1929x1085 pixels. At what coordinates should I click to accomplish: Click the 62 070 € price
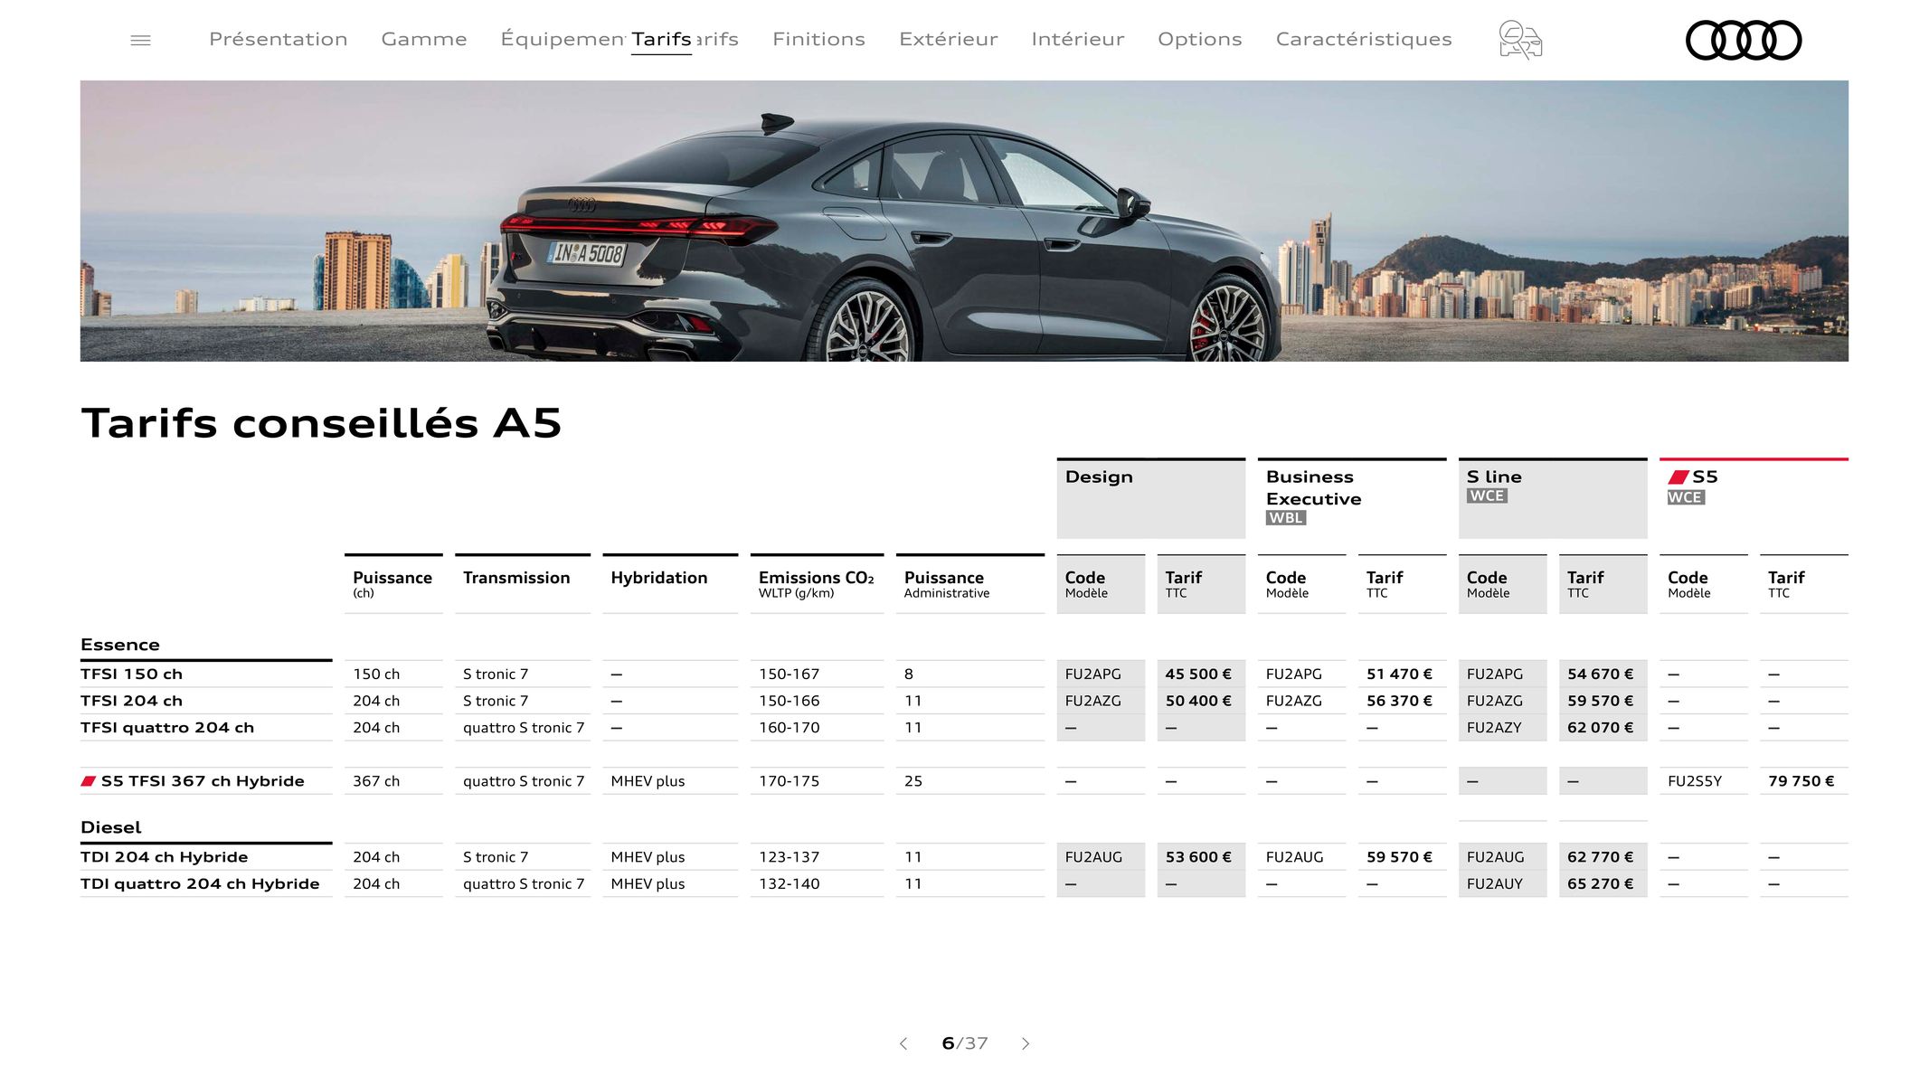click(1601, 728)
